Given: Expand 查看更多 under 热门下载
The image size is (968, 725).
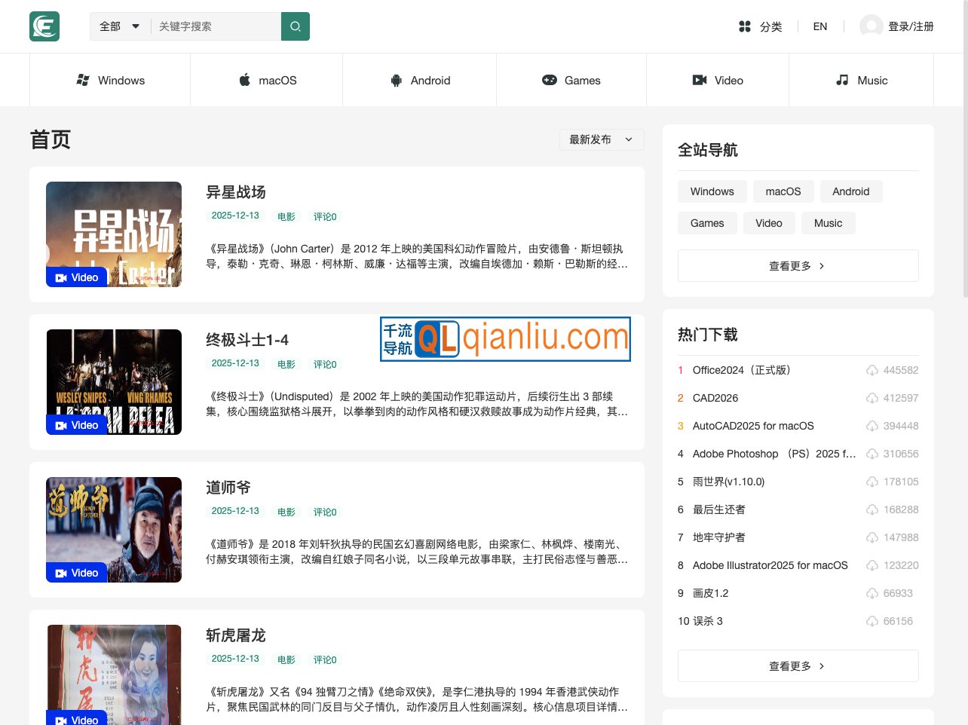Looking at the screenshot, I should click(798, 666).
